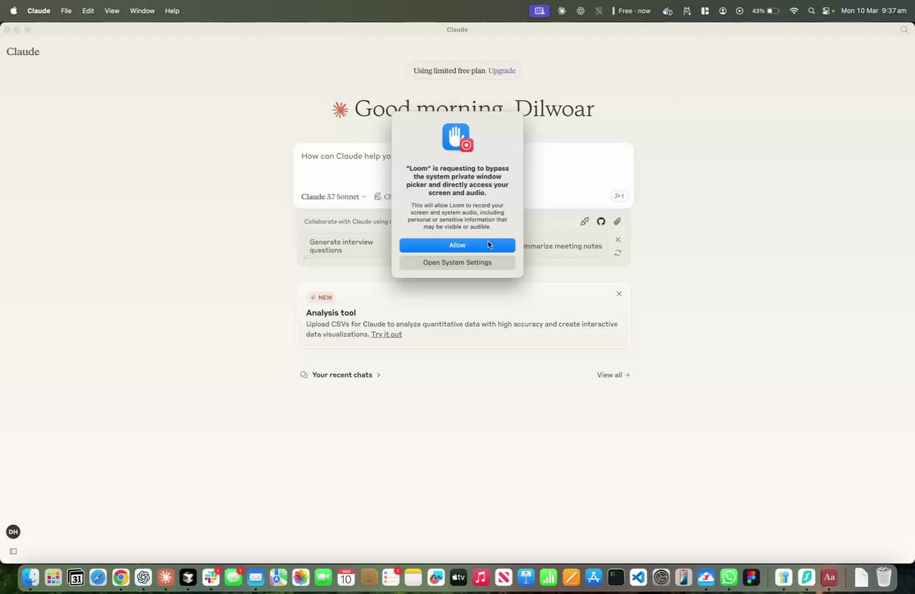The image size is (915, 594).
Task: Click the Try it out link
Action: pos(386,335)
